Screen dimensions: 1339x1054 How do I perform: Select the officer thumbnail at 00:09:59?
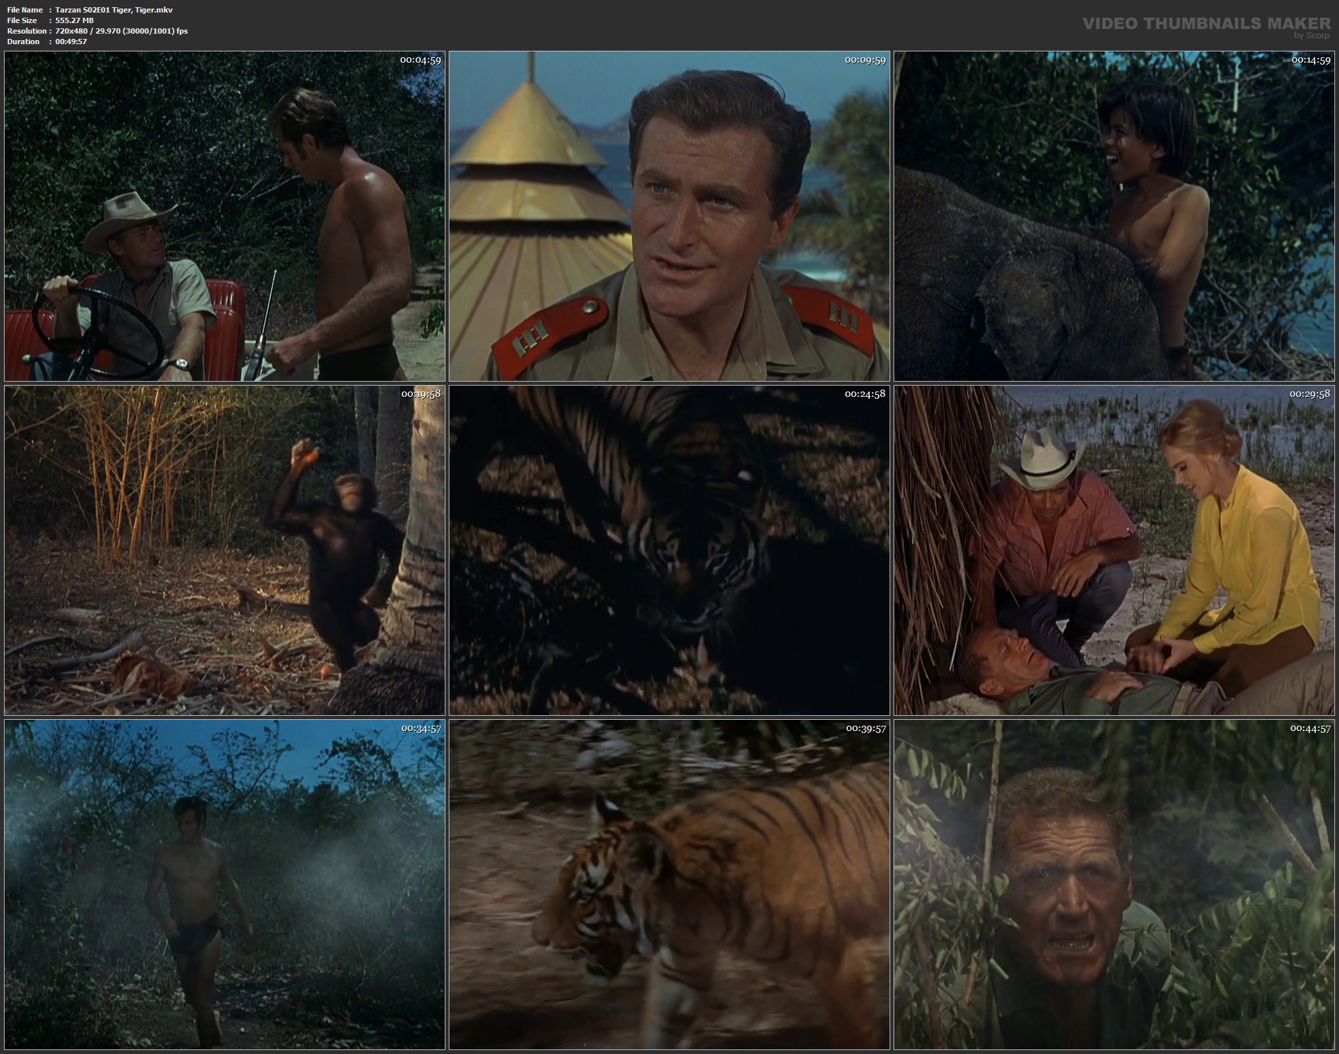(x=669, y=216)
